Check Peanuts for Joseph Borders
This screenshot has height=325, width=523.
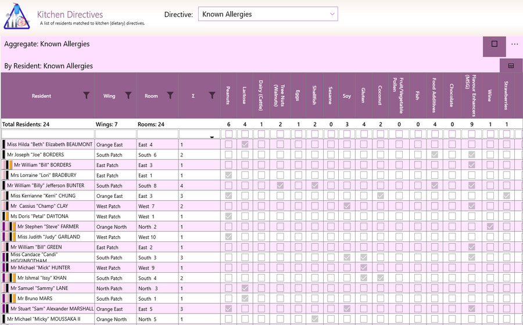[228, 155]
